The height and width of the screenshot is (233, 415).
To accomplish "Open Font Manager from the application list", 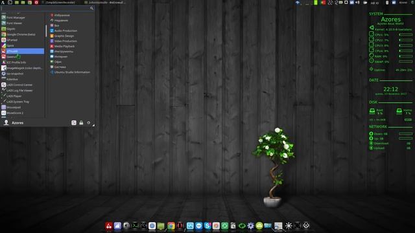I will point(23,17).
